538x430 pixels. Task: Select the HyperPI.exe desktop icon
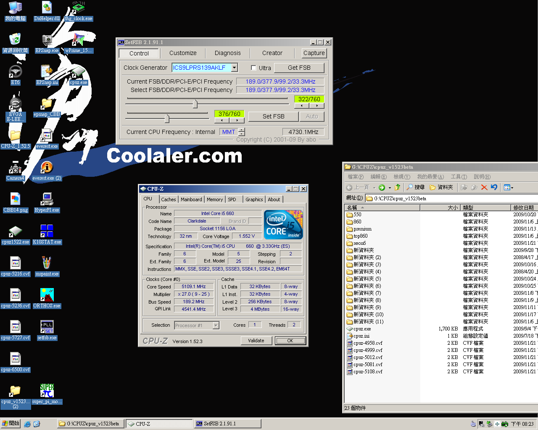pos(47,203)
